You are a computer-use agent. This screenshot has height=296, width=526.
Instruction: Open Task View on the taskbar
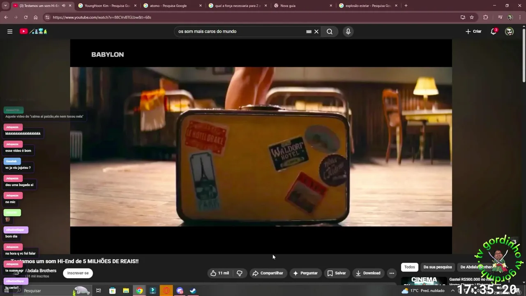coord(99,291)
